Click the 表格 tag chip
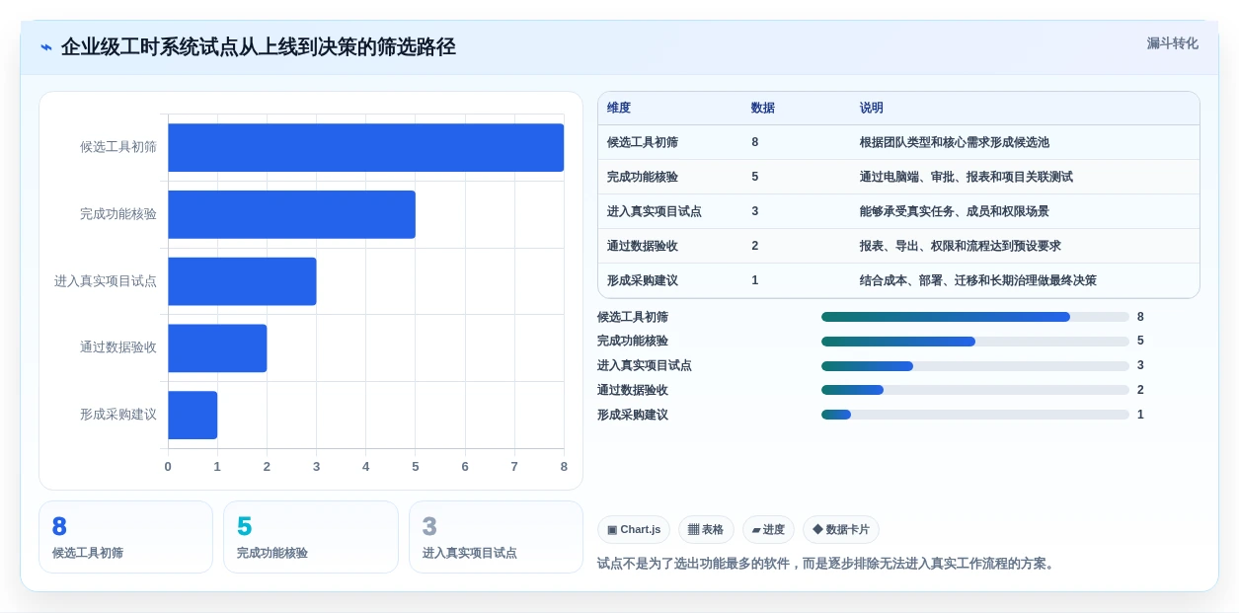The image size is (1239, 613). [x=706, y=530]
